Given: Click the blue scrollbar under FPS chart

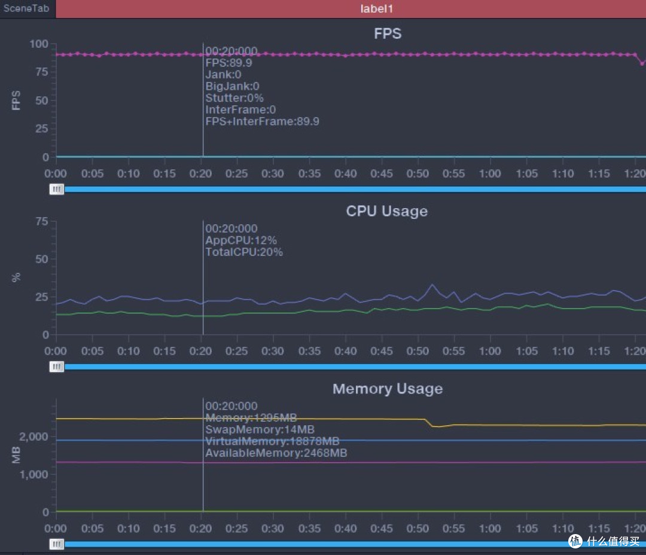Looking at the screenshot, I should pyautogui.click(x=353, y=189).
